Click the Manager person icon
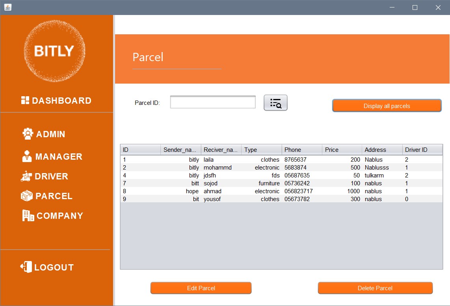The height and width of the screenshot is (306, 450). click(x=27, y=156)
